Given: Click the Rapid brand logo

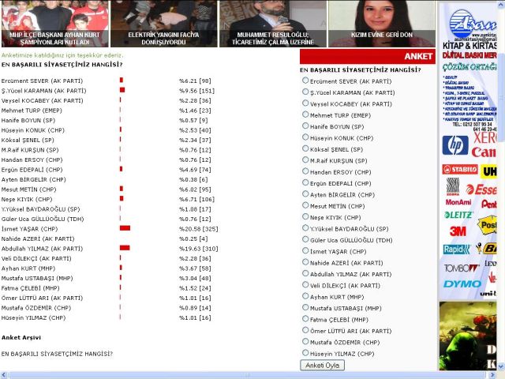Looking at the screenshot, I should [x=457, y=249].
